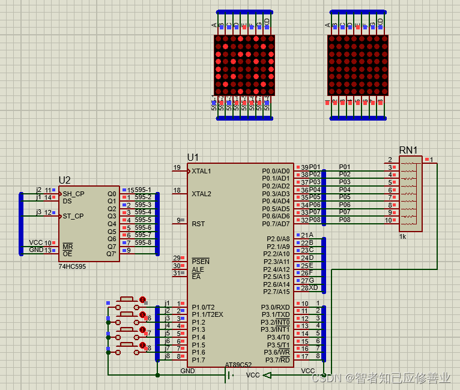Click the 74HC595 part name text

(x=72, y=266)
